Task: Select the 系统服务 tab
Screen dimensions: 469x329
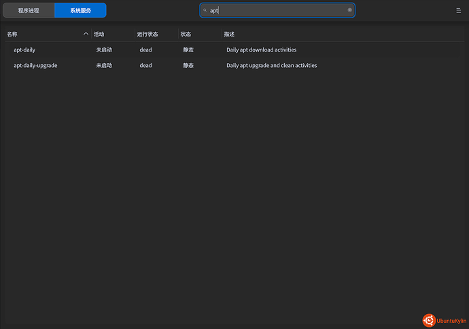Action: point(80,11)
